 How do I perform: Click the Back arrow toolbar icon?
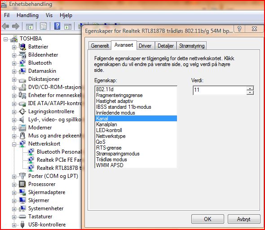pos(5,26)
